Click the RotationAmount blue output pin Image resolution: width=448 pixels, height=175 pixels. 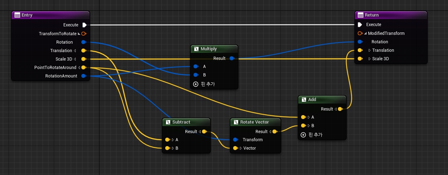click(84, 76)
